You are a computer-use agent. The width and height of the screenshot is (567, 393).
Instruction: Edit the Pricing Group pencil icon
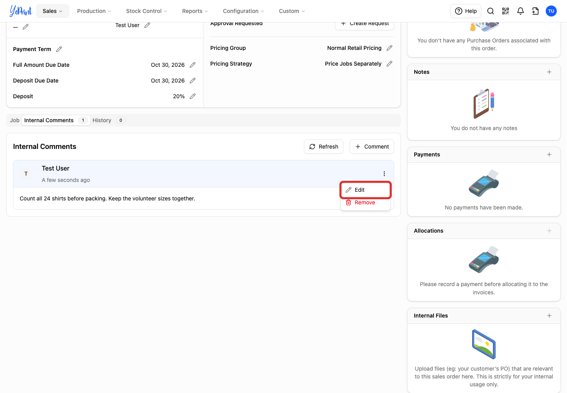coord(389,48)
